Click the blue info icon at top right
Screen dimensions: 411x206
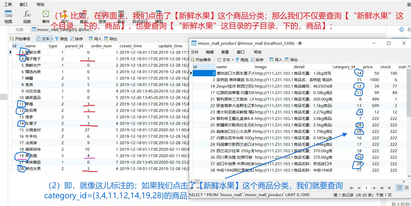(402, 29)
